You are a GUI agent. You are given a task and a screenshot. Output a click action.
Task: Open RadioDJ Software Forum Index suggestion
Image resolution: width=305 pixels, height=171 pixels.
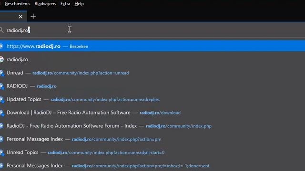(x=152, y=126)
